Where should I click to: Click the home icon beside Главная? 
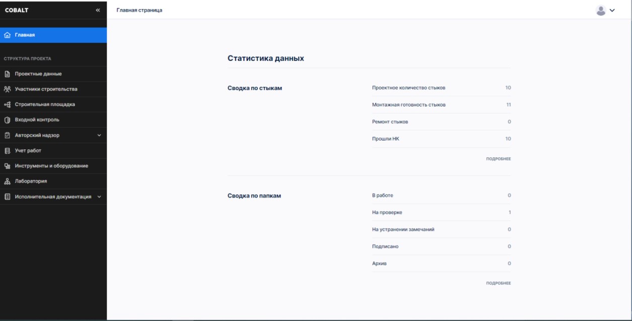pos(7,35)
